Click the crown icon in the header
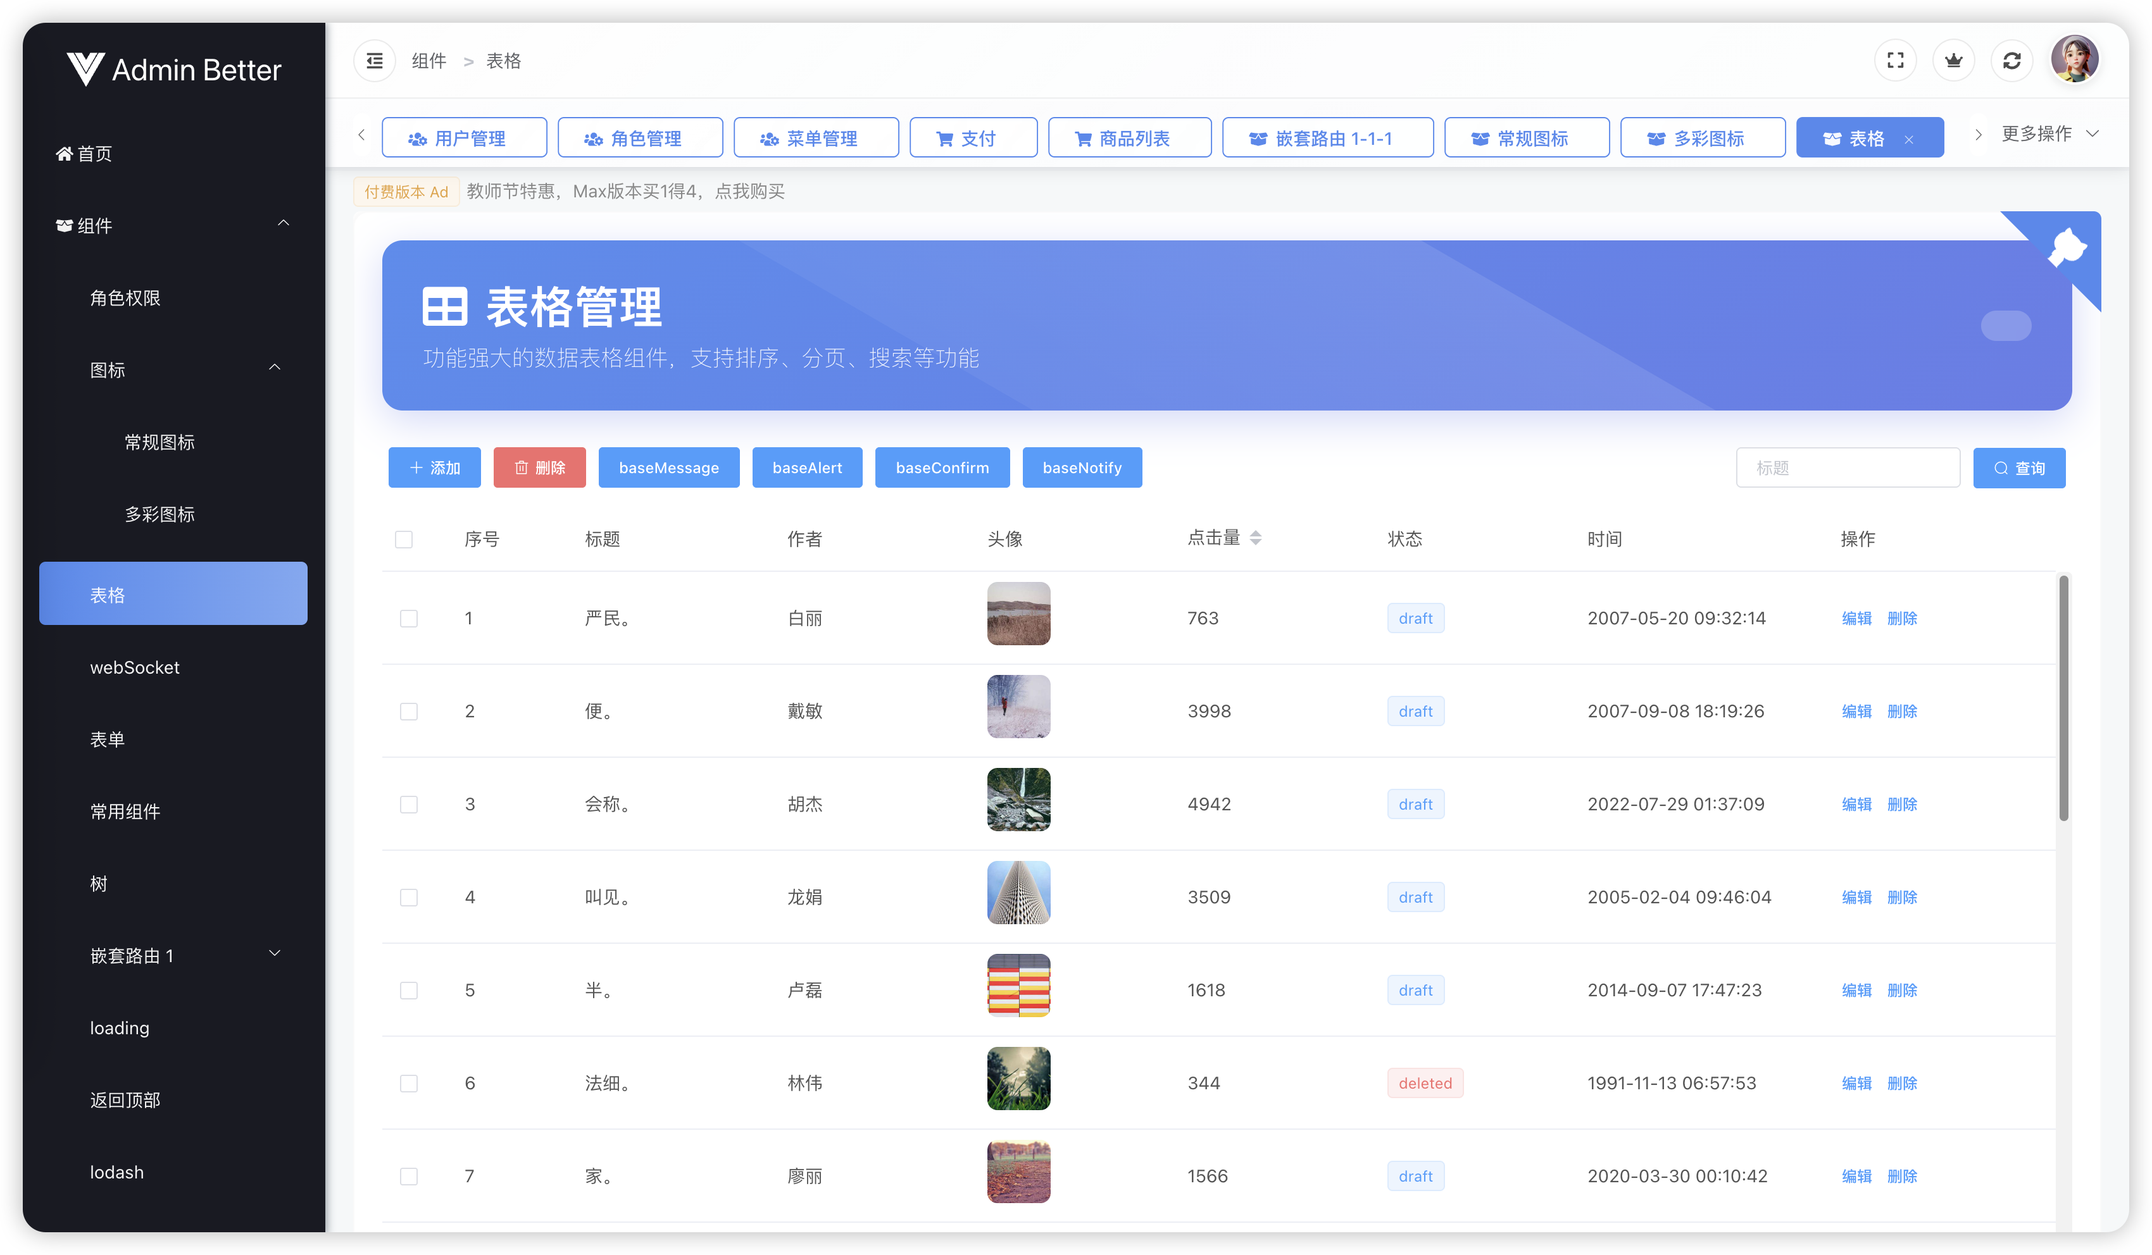This screenshot has width=2152, height=1255. point(1953,61)
